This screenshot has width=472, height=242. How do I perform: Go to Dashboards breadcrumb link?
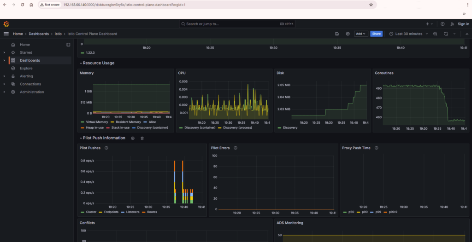(x=39, y=34)
